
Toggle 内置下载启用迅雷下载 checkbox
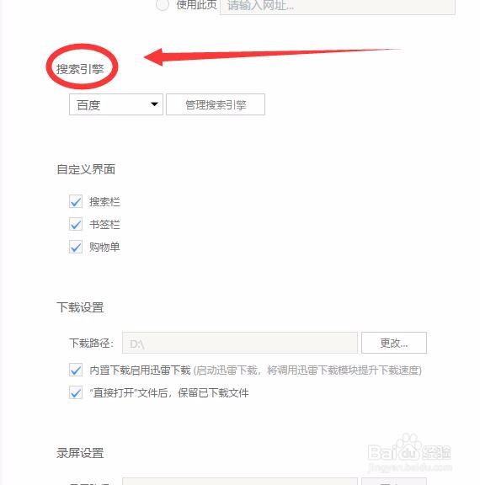click(x=76, y=370)
